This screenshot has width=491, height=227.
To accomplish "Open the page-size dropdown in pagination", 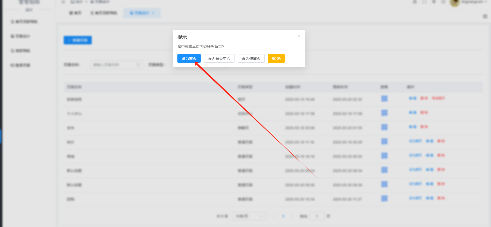I will 249,216.
